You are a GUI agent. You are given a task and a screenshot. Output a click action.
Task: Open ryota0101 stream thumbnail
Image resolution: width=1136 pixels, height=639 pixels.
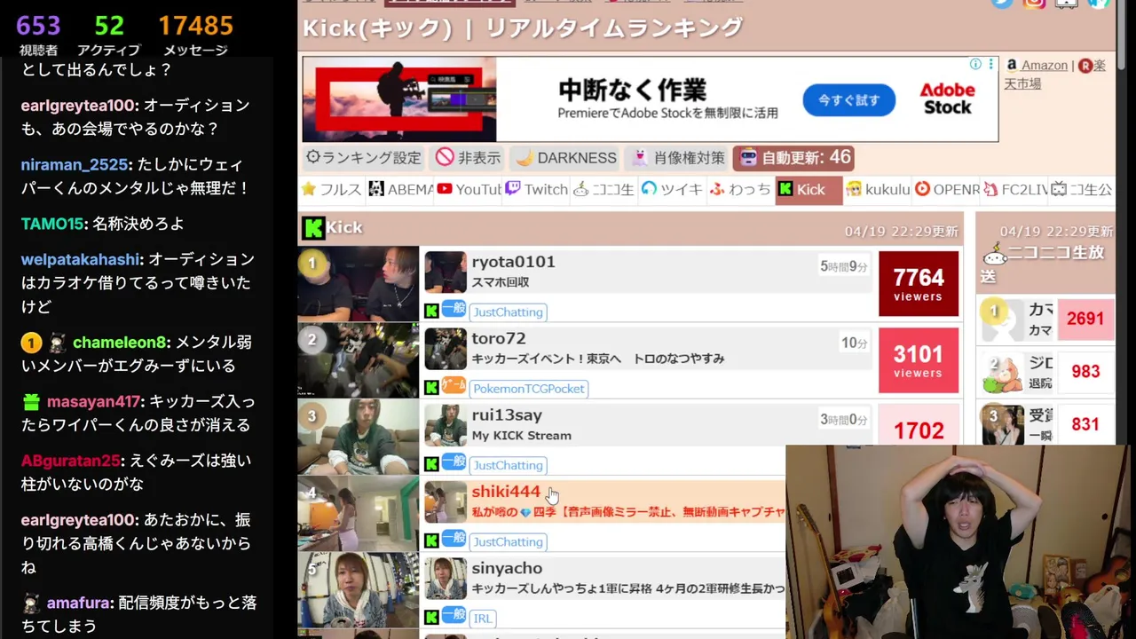pyautogui.click(x=358, y=284)
